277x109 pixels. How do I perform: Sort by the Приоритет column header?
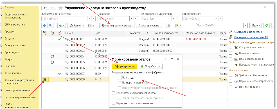click(x=138, y=33)
